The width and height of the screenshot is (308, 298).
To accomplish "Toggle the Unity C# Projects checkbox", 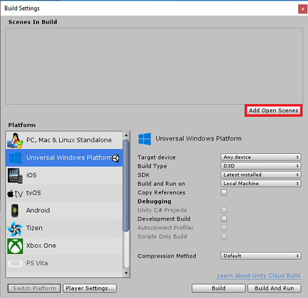I will pos(224,210).
